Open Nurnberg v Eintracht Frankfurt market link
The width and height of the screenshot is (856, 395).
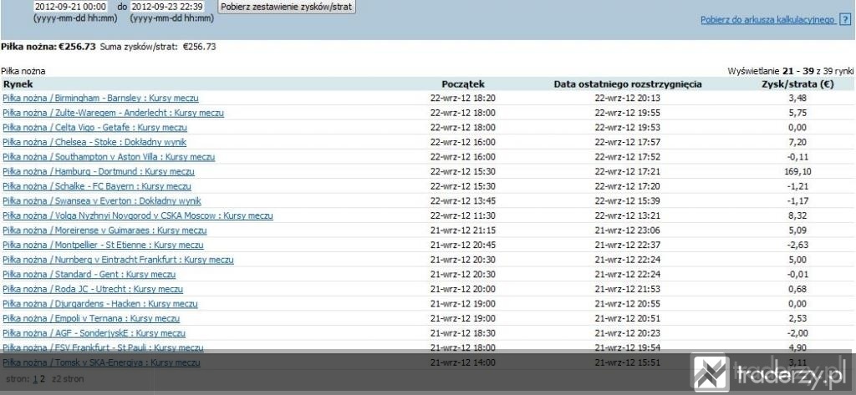(x=118, y=261)
